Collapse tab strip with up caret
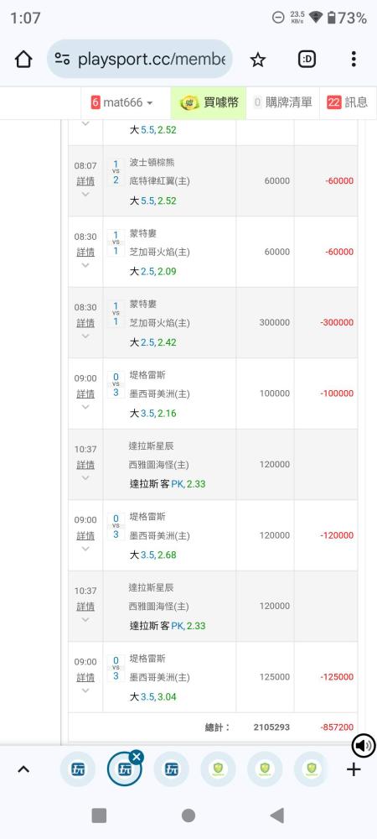 (x=23, y=769)
